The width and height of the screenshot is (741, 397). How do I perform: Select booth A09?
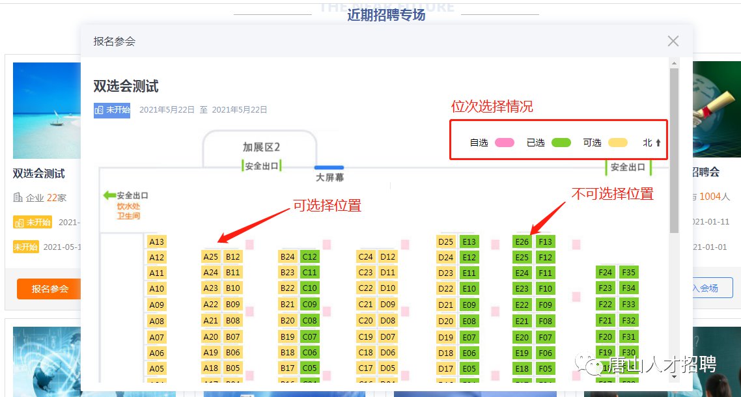156,305
